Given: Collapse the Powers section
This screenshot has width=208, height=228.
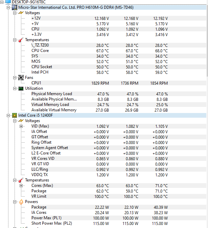Looking at the screenshot, I should 15,202.
